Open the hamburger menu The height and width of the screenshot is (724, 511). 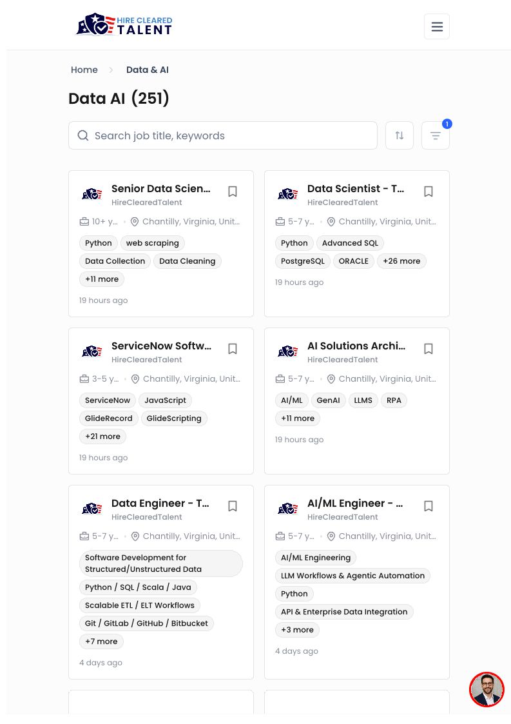point(436,27)
